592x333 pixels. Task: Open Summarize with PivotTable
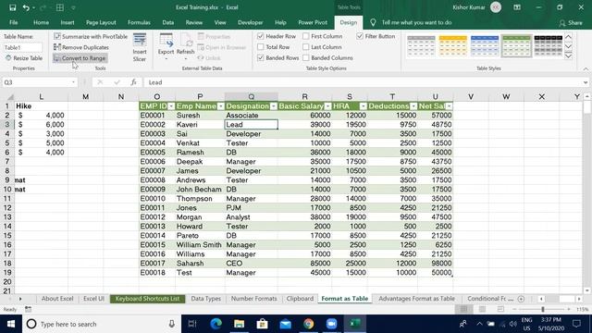(x=91, y=37)
